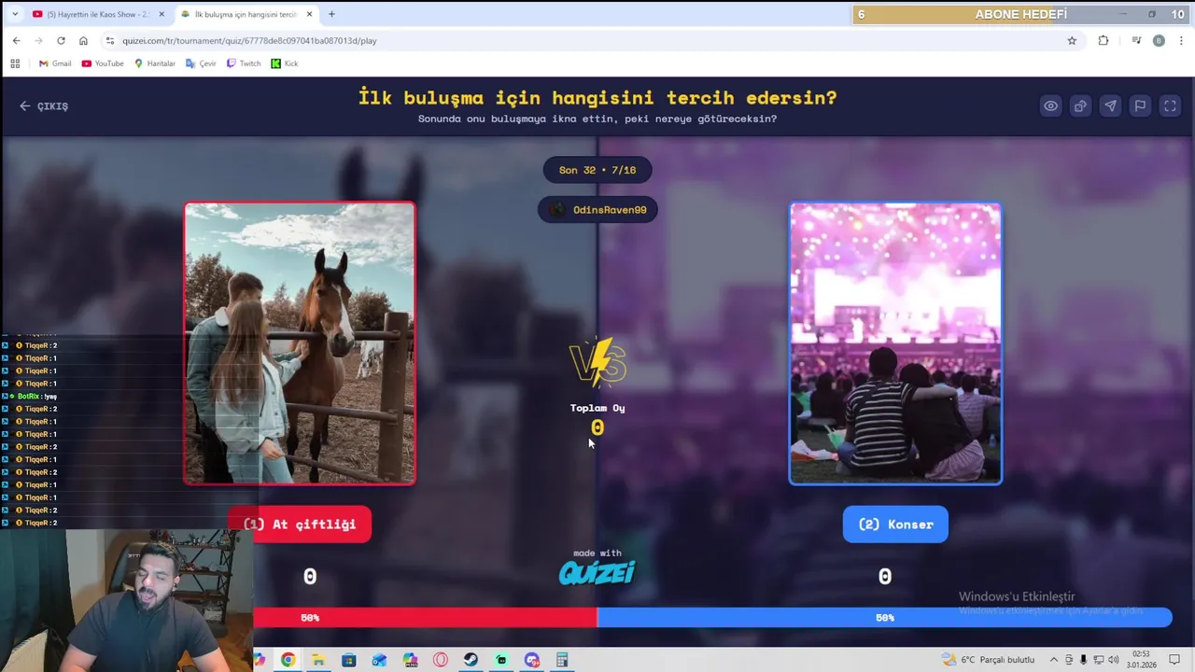Image resolution: width=1195 pixels, height=672 pixels.
Task: Click the OdinsRaven99 user badge
Action: [x=597, y=210]
